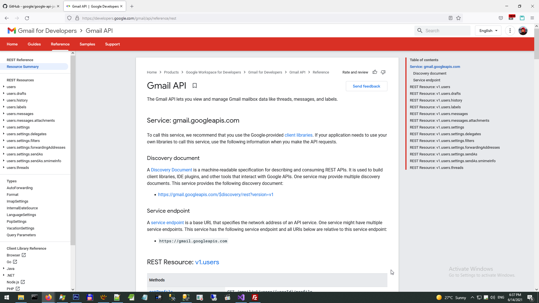Open FileZilla from the taskbar

pyautogui.click(x=255, y=297)
